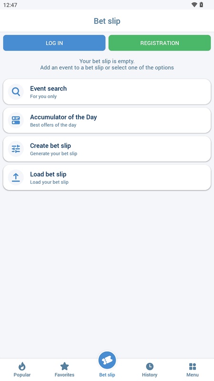Screen dimensions: 214x381
Task: Open the Event search option card
Action: (107, 92)
